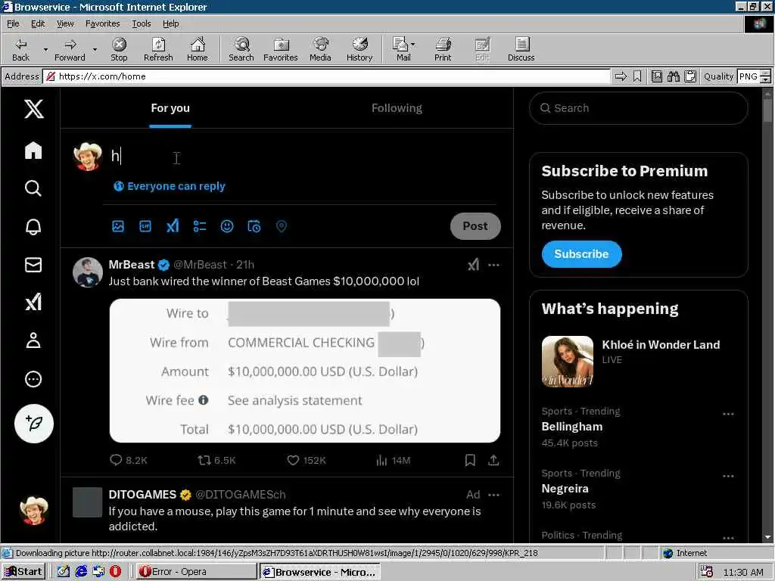Add media image icon to post
The width and height of the screenshot is (775, 581).
click(x=117, y=226)
